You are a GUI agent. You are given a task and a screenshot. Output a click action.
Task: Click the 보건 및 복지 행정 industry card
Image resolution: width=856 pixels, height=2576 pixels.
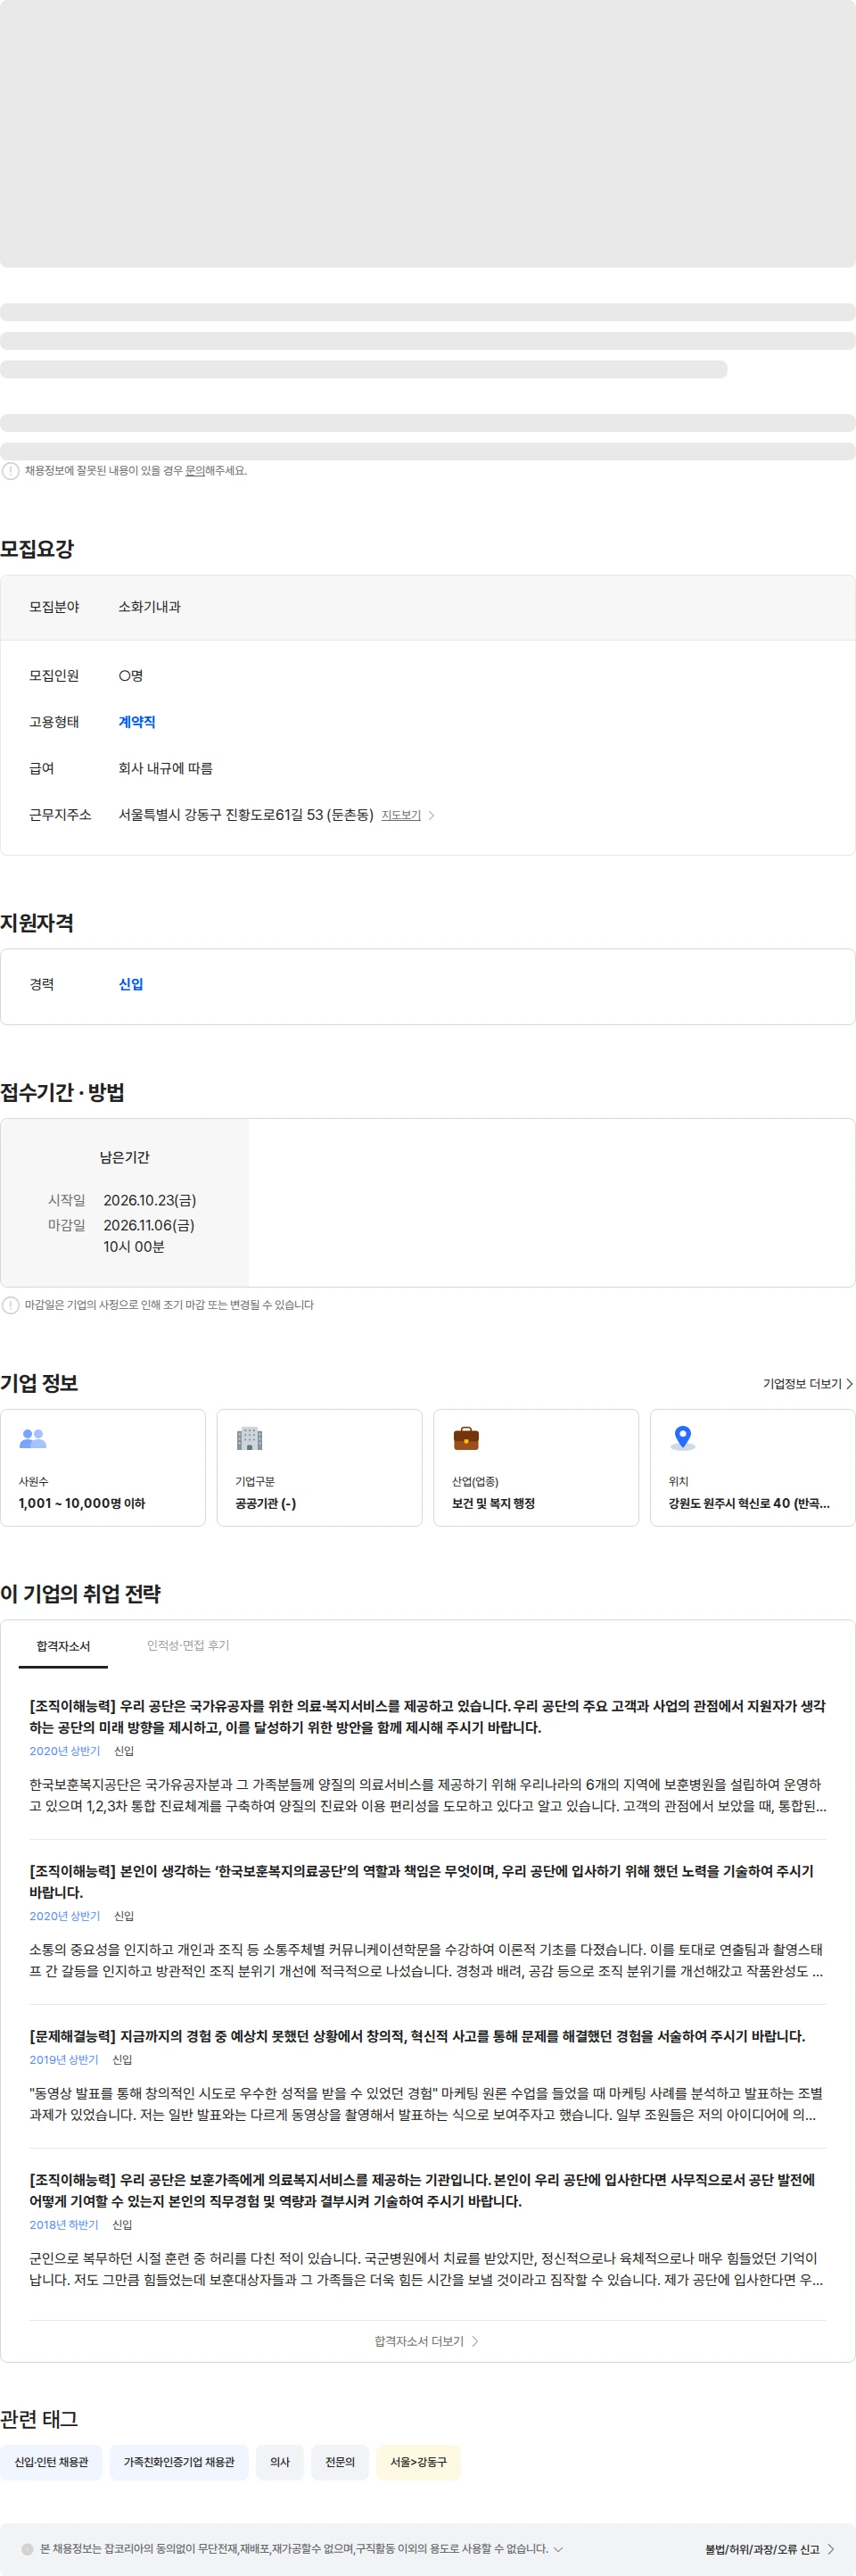coord(537,1468)
